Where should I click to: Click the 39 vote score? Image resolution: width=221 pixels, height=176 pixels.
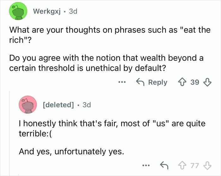pyautogui.click(x=195, y=82)
